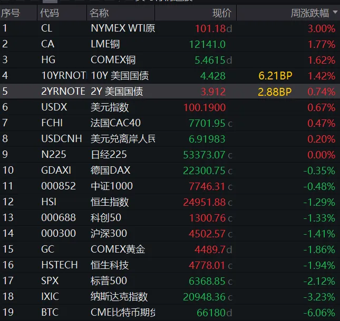Click 科创50 name cell
The height and width of the screenshot is (321, 340).
pos(105,218)
